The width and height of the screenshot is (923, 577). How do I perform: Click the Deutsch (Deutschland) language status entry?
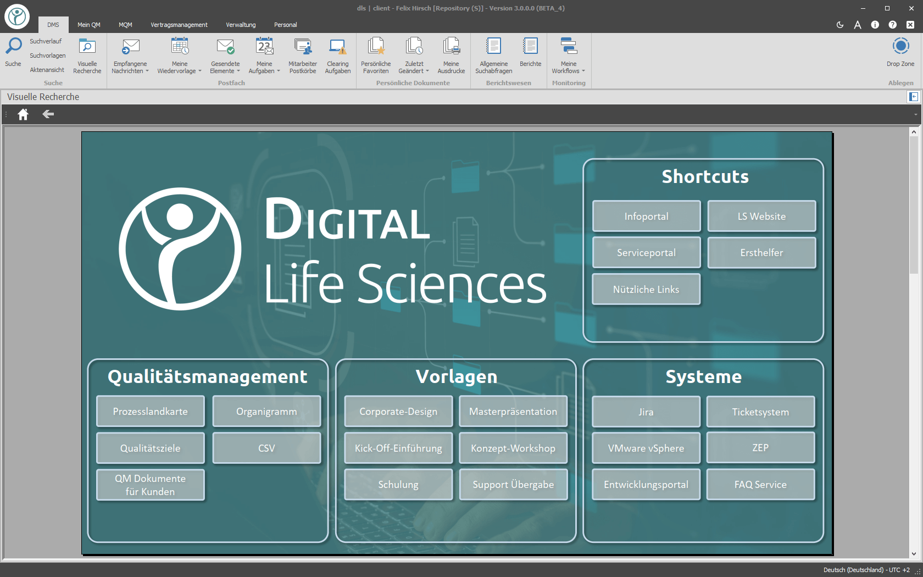pyautogui.click(x=866, y=570)
